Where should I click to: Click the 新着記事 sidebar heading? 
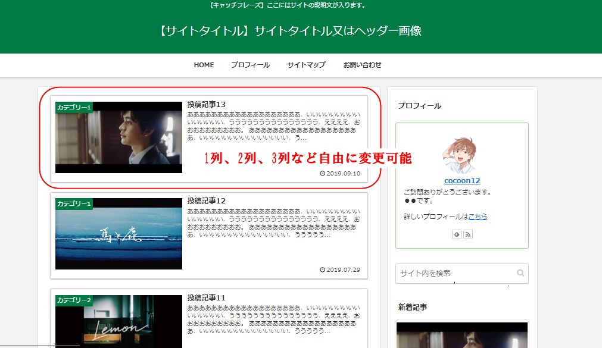[412, 307]
